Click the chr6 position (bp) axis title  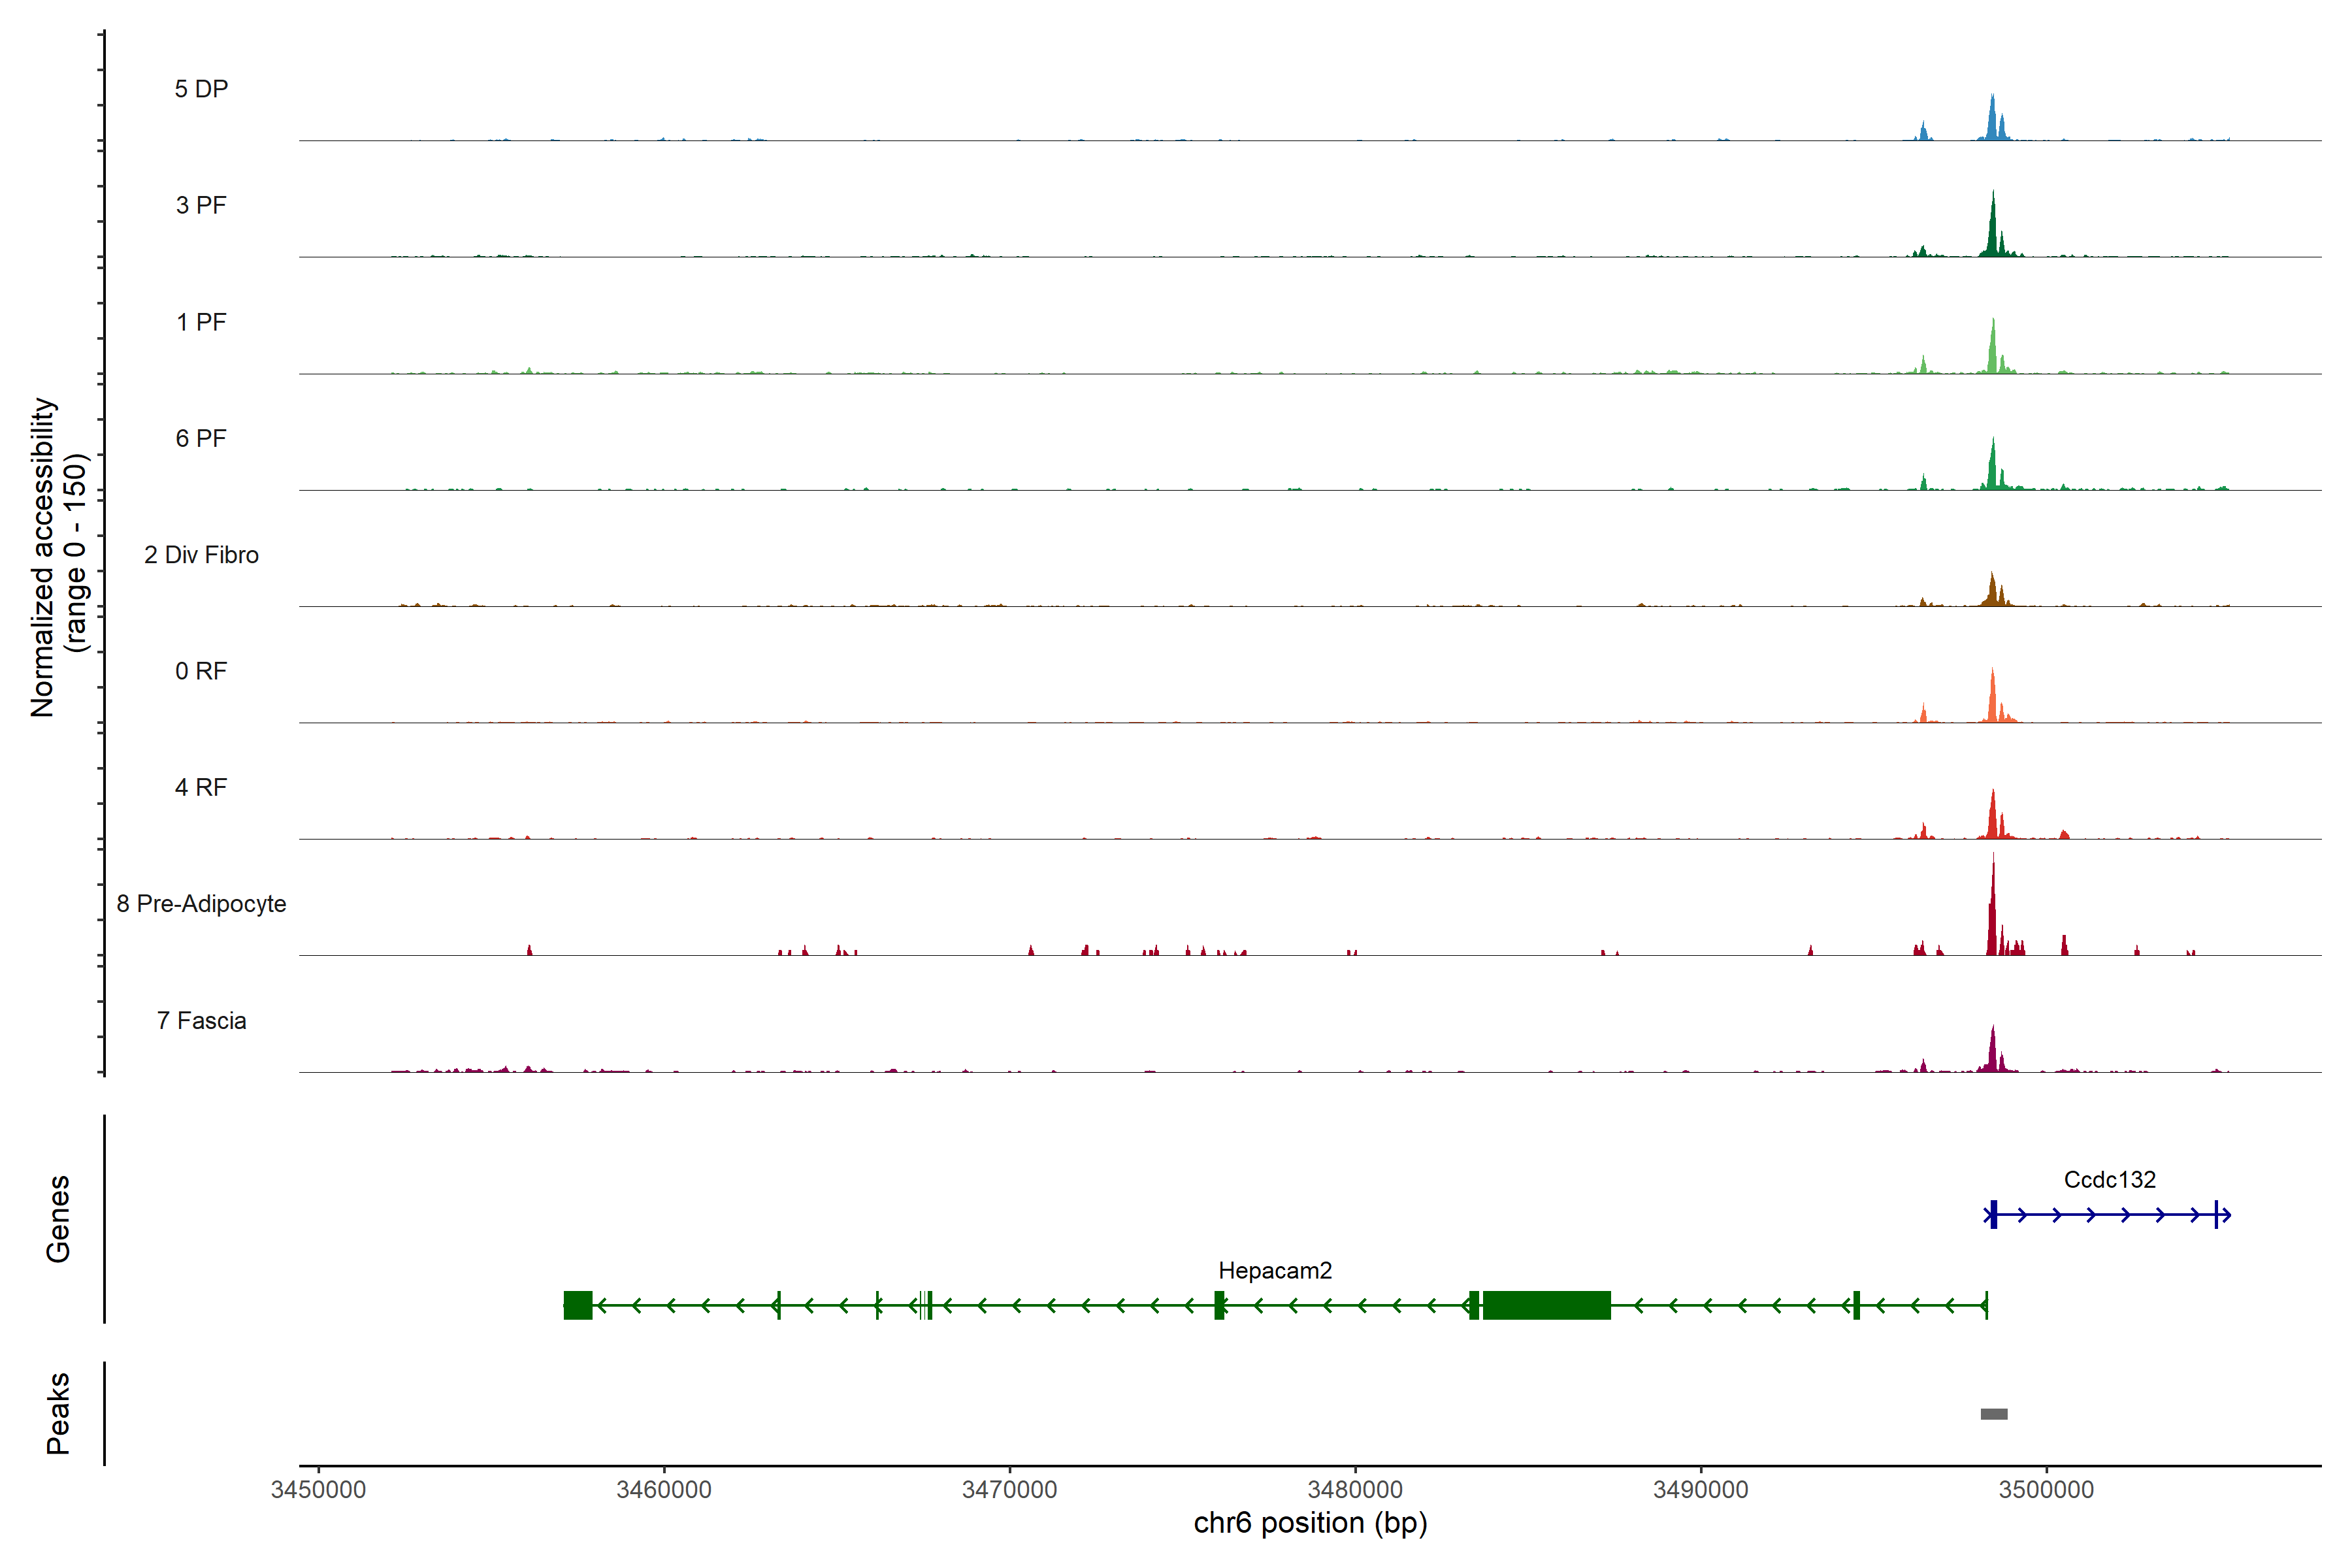[x=1310, y=1523]
